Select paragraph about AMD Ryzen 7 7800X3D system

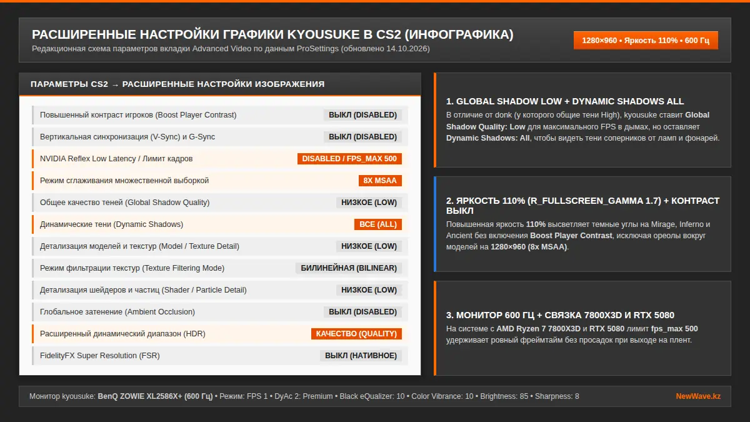coord(572,334)
